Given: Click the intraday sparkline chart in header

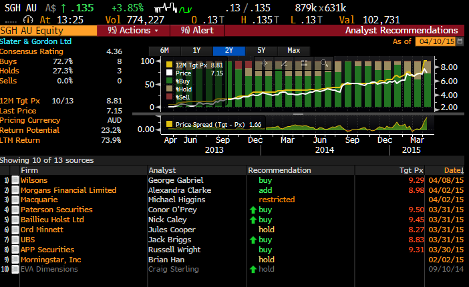Looking at the screenshot, I should (x=173, y=8).
